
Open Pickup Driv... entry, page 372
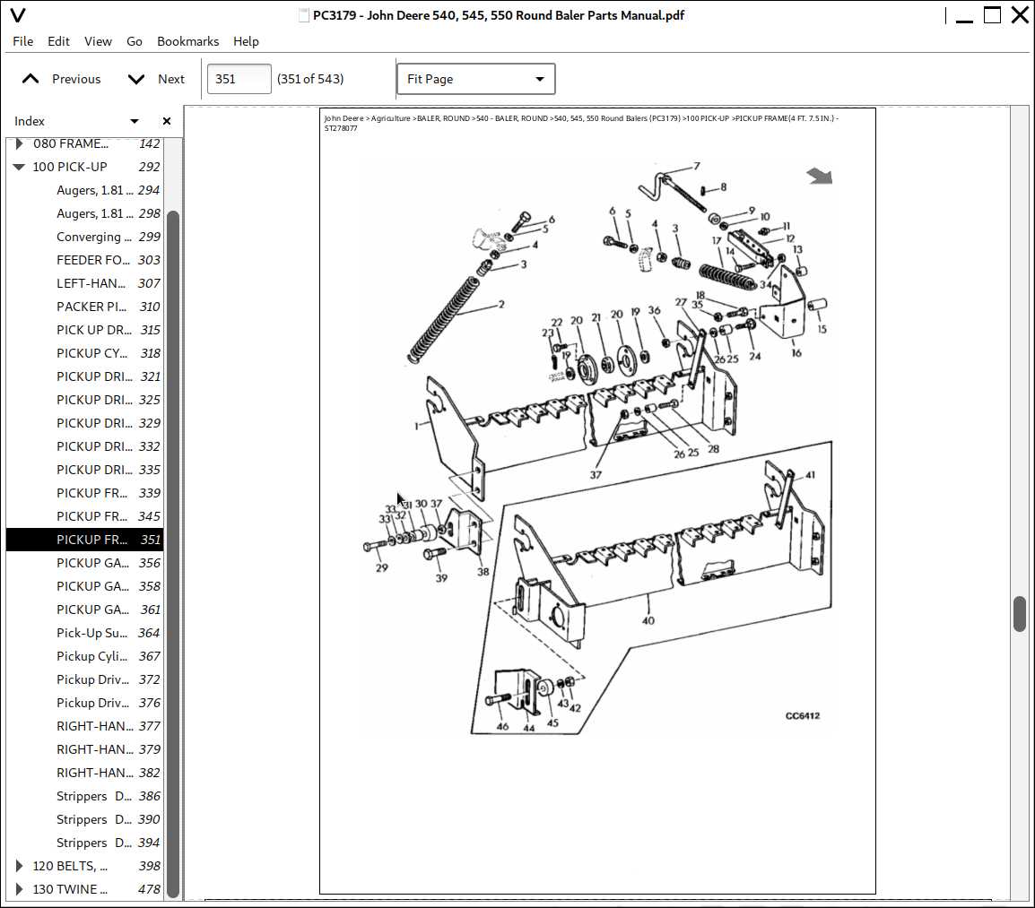(84, 679)
